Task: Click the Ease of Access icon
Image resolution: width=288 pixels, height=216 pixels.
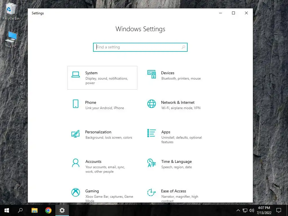Action: tap(152, 192)
